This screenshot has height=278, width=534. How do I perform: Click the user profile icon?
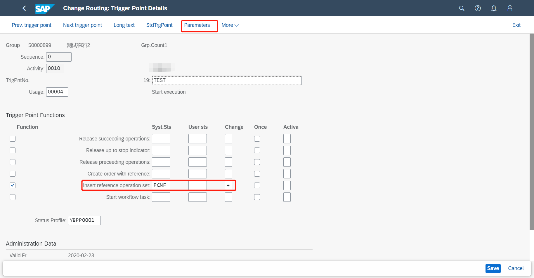coord(509,8)
